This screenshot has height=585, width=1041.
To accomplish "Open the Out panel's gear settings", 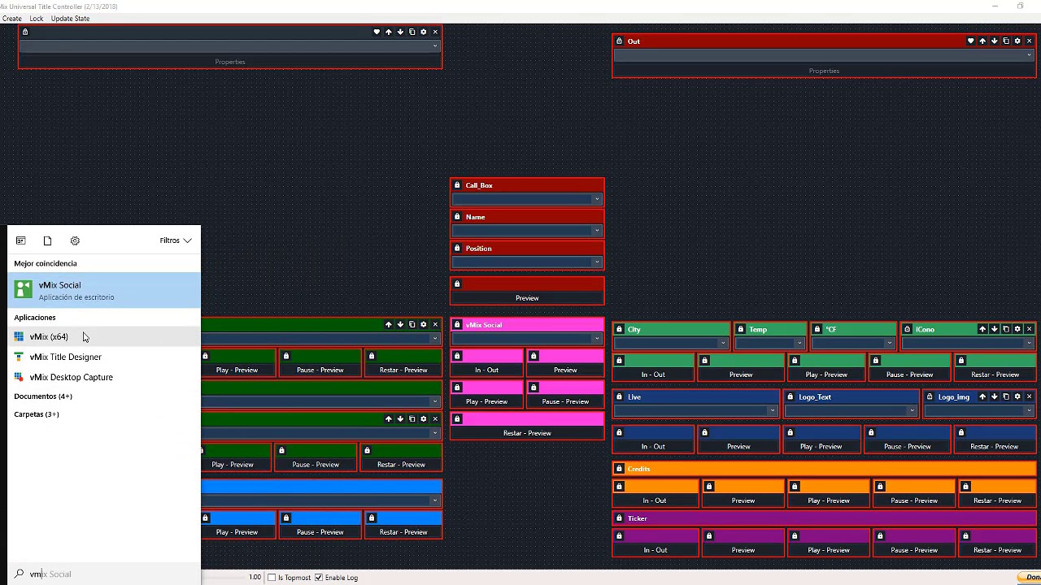I will [x=1017, y=41].
